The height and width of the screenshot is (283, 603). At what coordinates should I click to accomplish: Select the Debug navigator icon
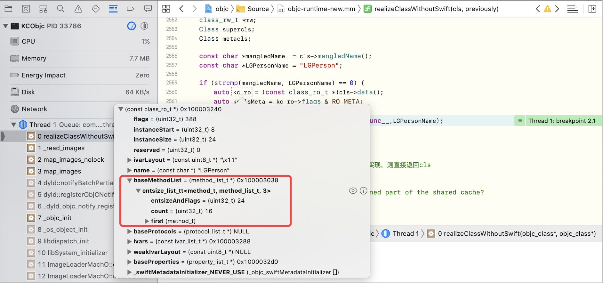point(113,9)
